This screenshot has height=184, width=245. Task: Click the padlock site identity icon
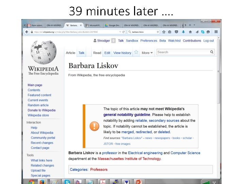[32, 32]
